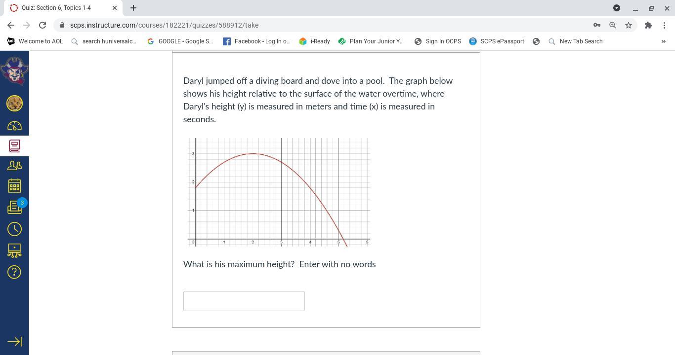Open the Groups people icon
The height and width of the screenshot is (355, 675).
pyautogui.click(x=14, y=166)
